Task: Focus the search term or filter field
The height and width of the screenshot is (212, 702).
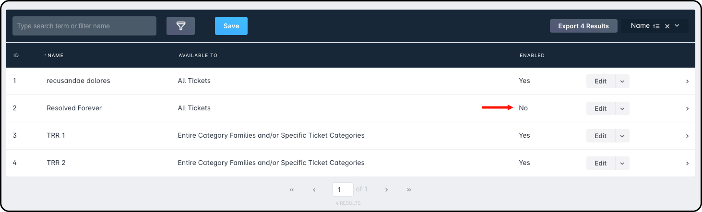Action: click(x=84, y=26)
